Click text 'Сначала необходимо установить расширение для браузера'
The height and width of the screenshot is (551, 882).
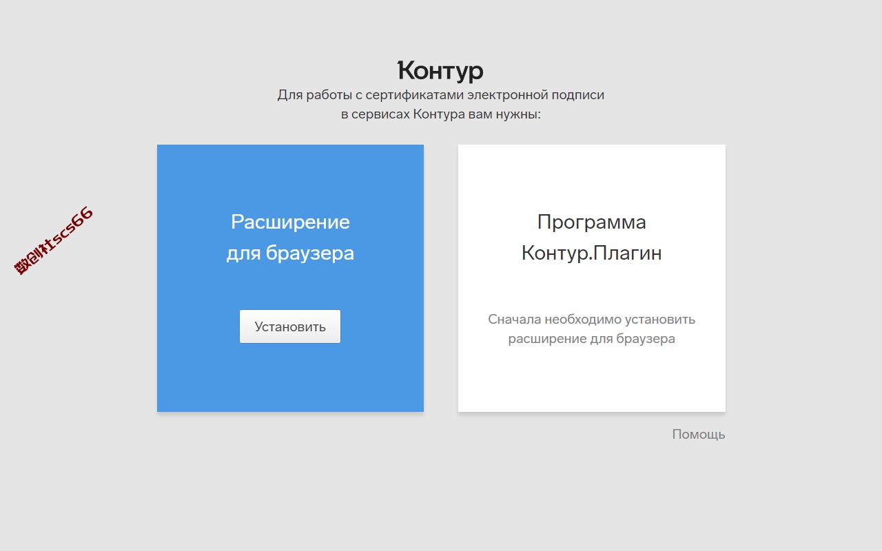pyautogui.click(x=592, y=329)
